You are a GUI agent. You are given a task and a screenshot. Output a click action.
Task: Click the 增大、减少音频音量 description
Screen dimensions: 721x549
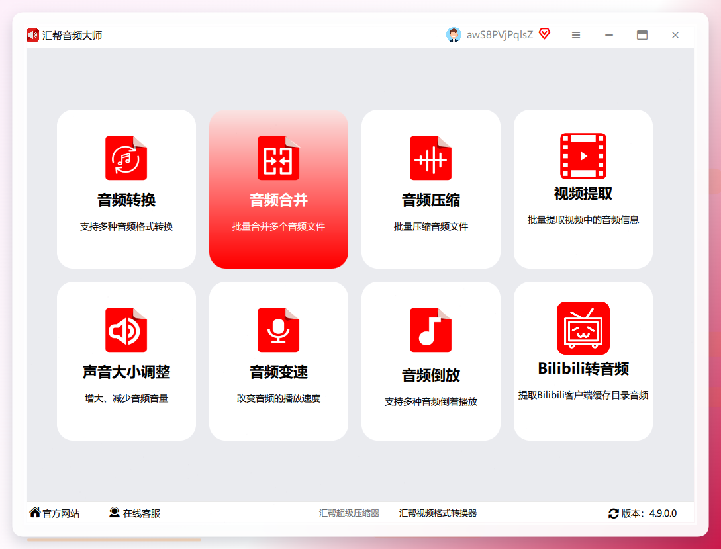(x=126, y=398)
